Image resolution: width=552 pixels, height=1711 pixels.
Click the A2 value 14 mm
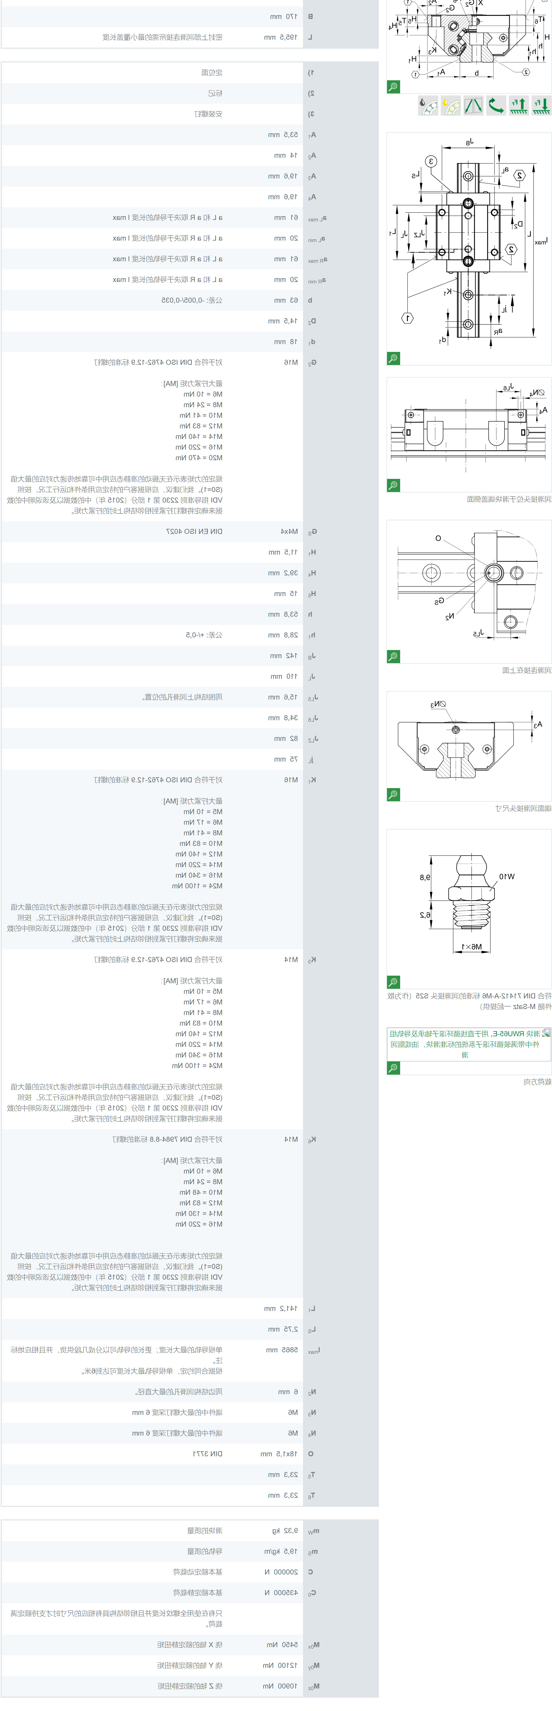point(286,155)
